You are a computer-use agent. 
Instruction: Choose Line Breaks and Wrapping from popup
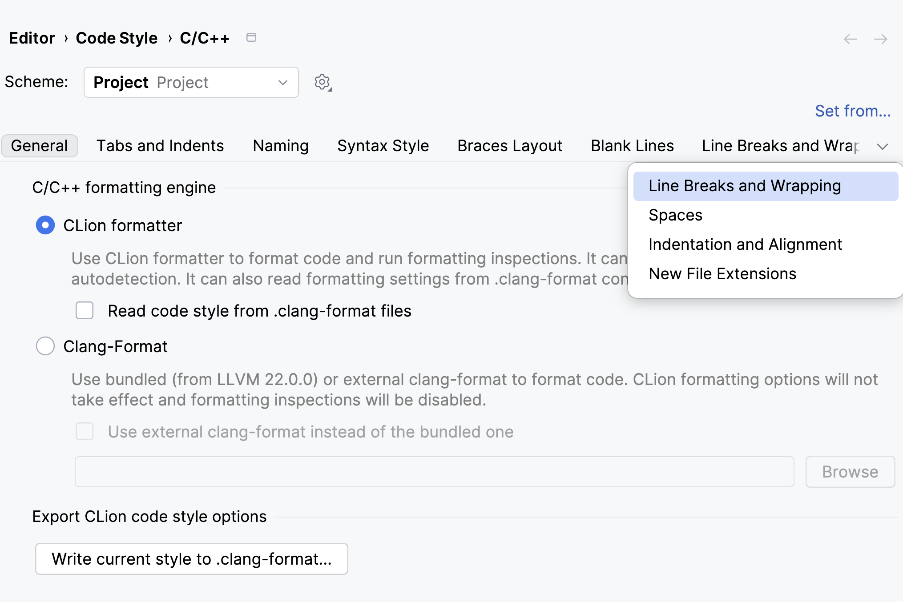pos(766,186)
